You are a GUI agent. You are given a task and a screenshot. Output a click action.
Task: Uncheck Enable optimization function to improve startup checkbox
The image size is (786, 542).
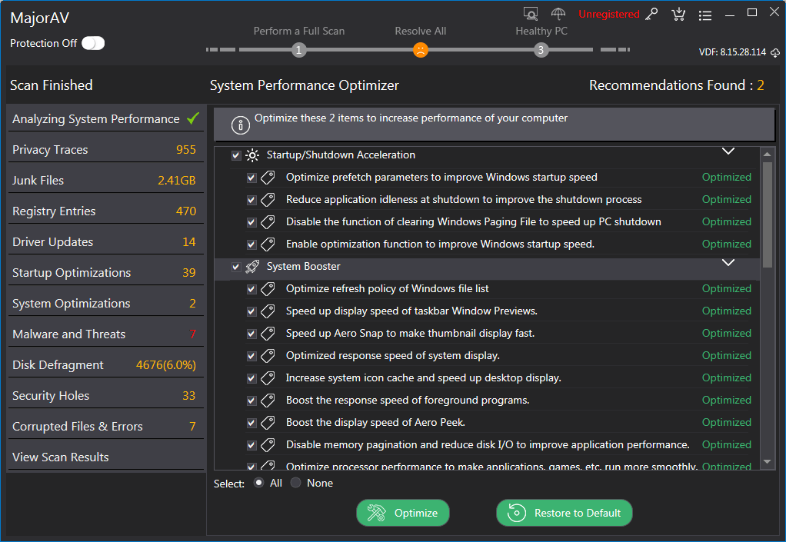[x=251, y=244]
